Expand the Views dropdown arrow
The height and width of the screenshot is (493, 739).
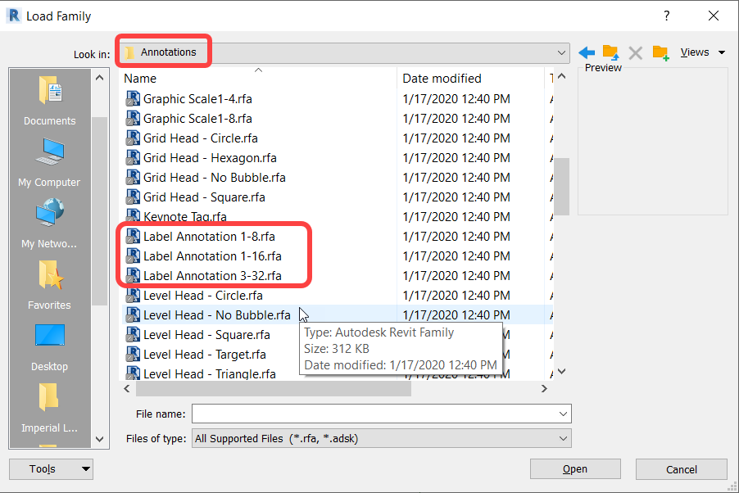[721, 51]
